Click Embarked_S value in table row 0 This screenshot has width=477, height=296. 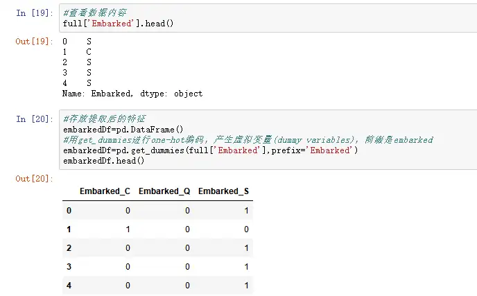(246, 211)
